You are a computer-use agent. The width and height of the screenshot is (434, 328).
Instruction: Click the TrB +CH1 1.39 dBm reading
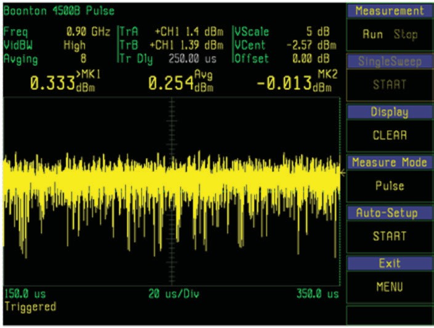click(187, 45)
